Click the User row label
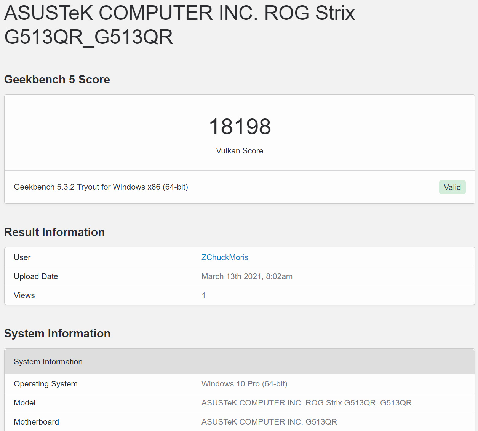 tap(22, 257)
